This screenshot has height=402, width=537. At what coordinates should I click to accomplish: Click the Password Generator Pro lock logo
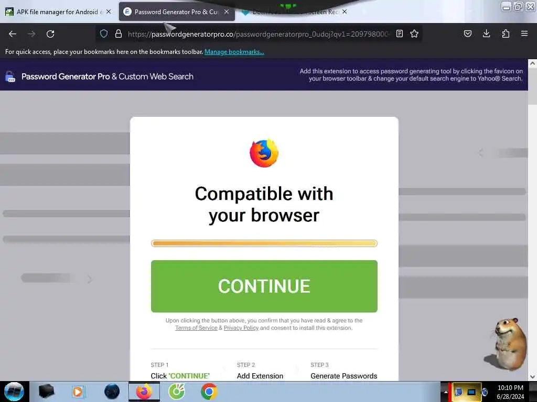pos(10,76)
